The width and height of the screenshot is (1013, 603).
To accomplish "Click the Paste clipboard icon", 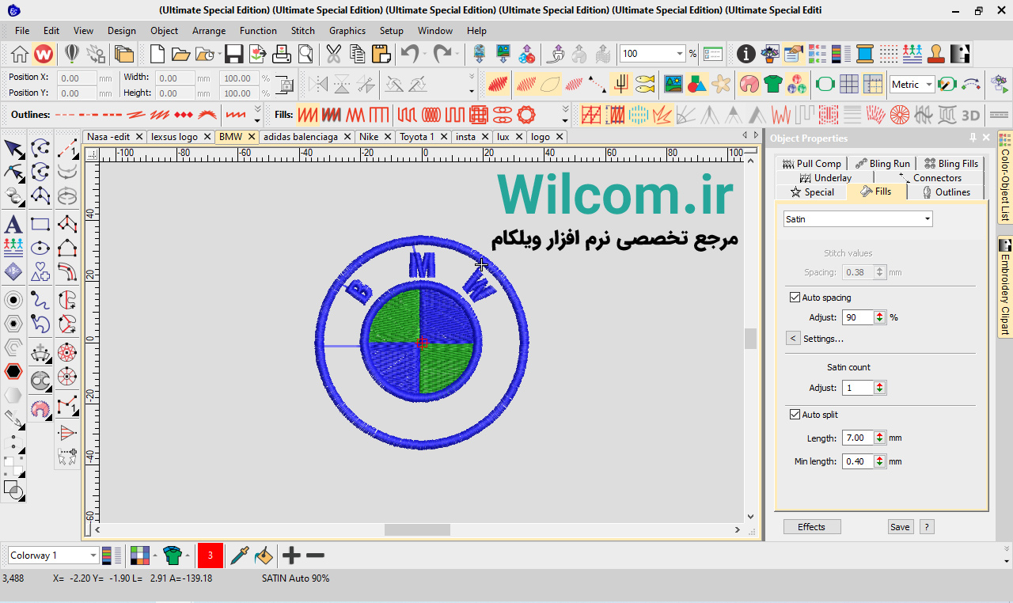I will point(381,54).
